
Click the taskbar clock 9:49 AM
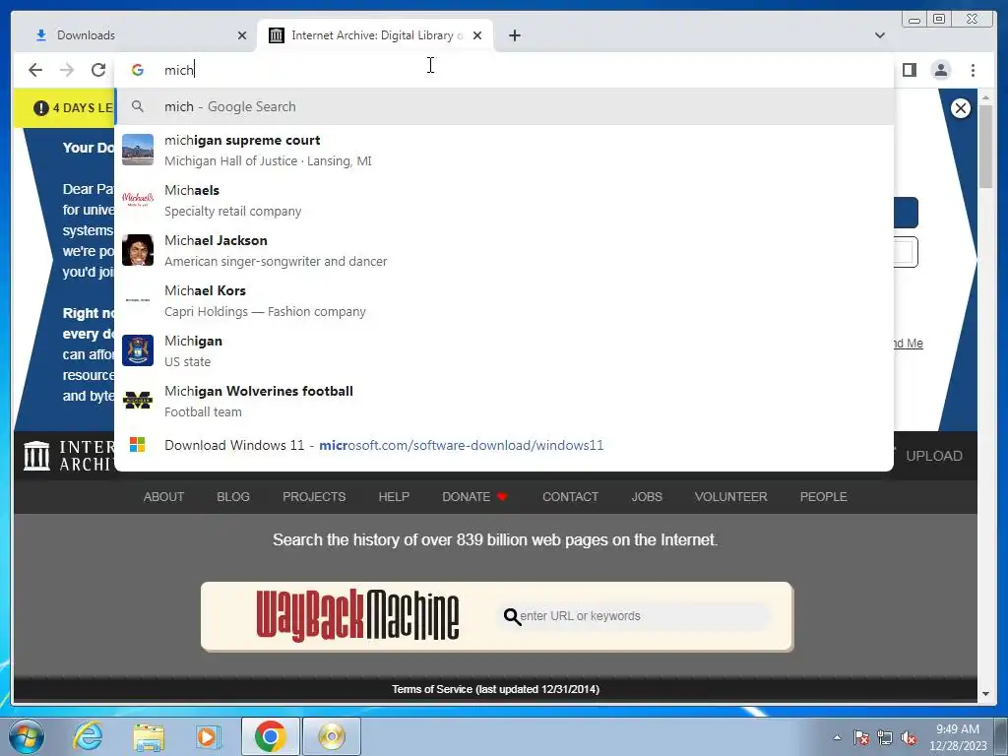957,737
